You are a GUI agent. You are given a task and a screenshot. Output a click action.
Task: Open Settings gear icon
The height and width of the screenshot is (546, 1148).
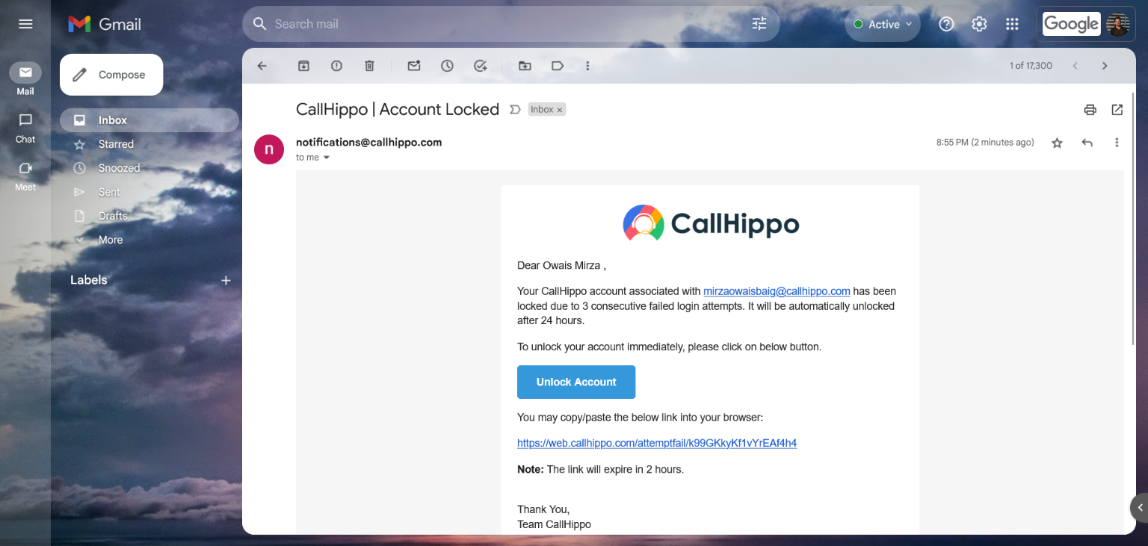[x=979, y=24]
